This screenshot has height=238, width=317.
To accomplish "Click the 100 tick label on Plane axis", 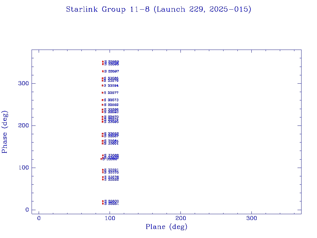I will click(x=110, y=218).
